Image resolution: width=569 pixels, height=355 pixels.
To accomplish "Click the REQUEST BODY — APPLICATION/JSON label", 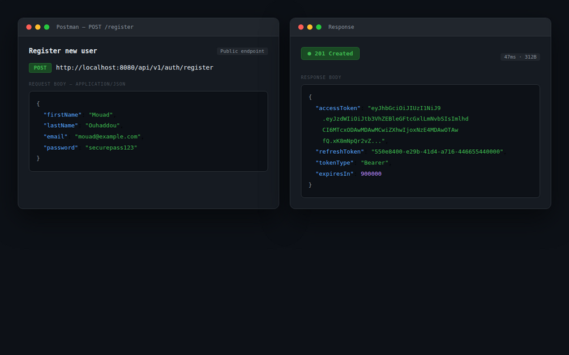I will click(x=78, y=84).
